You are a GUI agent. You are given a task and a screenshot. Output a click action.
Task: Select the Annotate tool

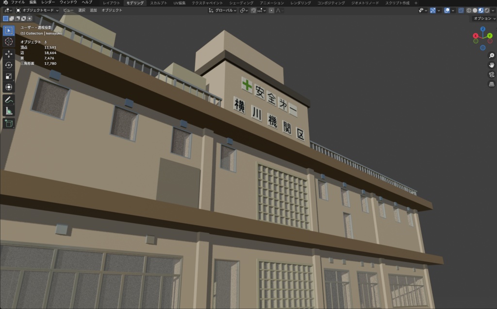pos(9,99)
